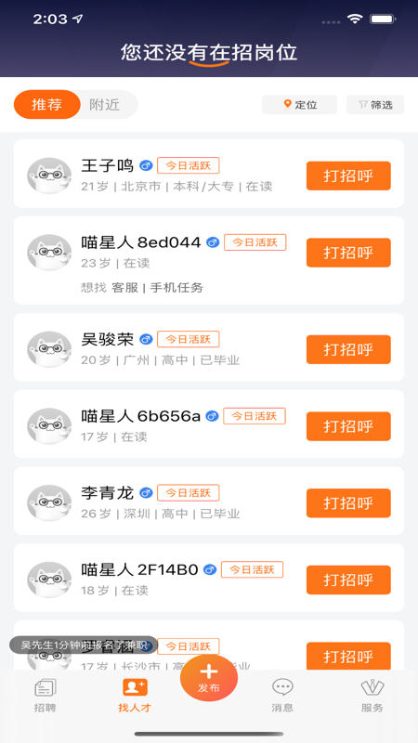Tap 打招呼 for 李青龙
This screenshot has height=743, width=418.
(348, 503)
